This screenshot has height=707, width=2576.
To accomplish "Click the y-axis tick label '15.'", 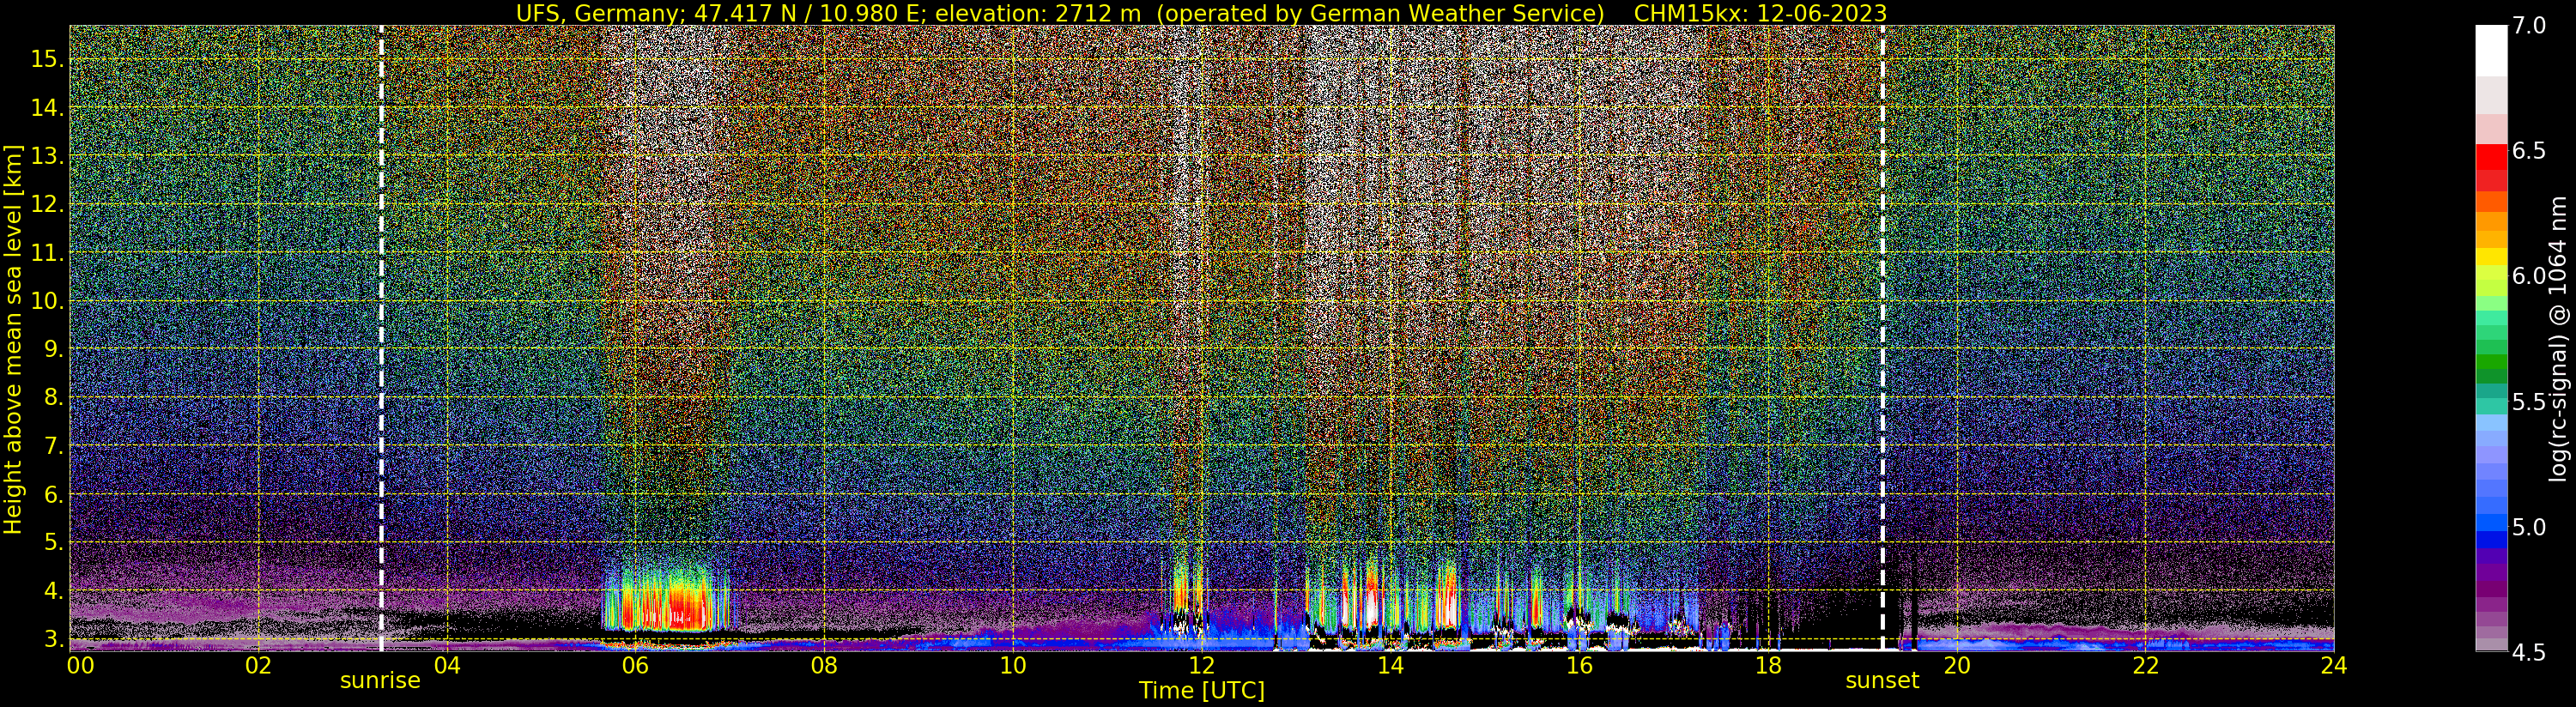I will [x=47, y=59].
